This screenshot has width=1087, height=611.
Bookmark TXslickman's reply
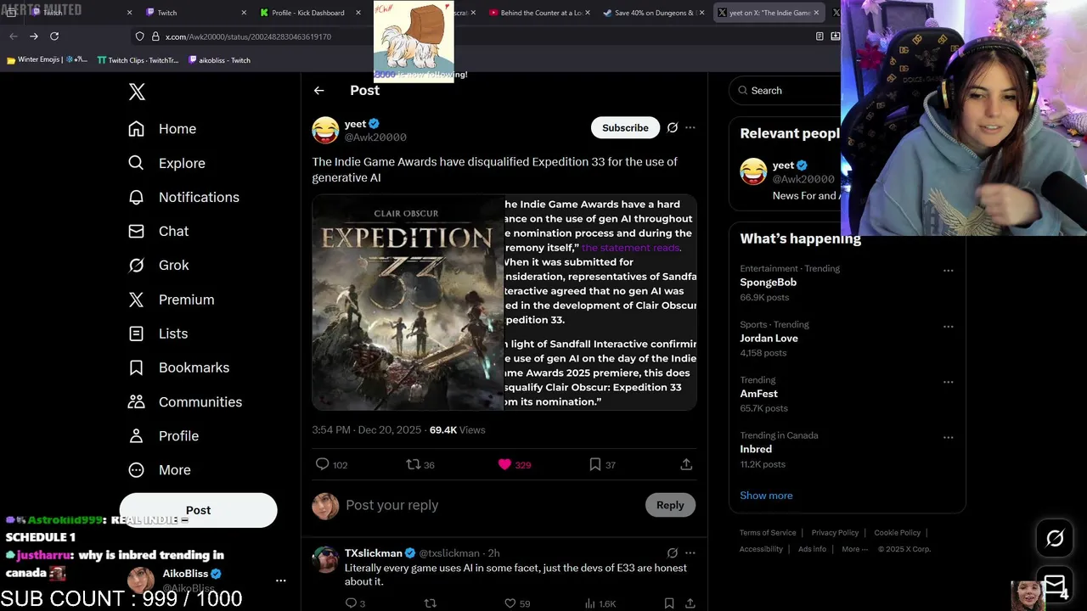pyautogui.click(x=669, y=603)
